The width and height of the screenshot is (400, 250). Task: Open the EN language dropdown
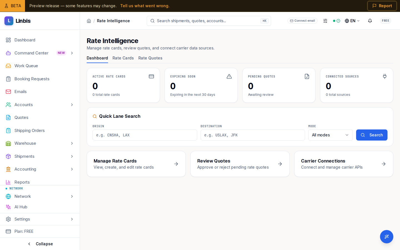coord(352,21)
